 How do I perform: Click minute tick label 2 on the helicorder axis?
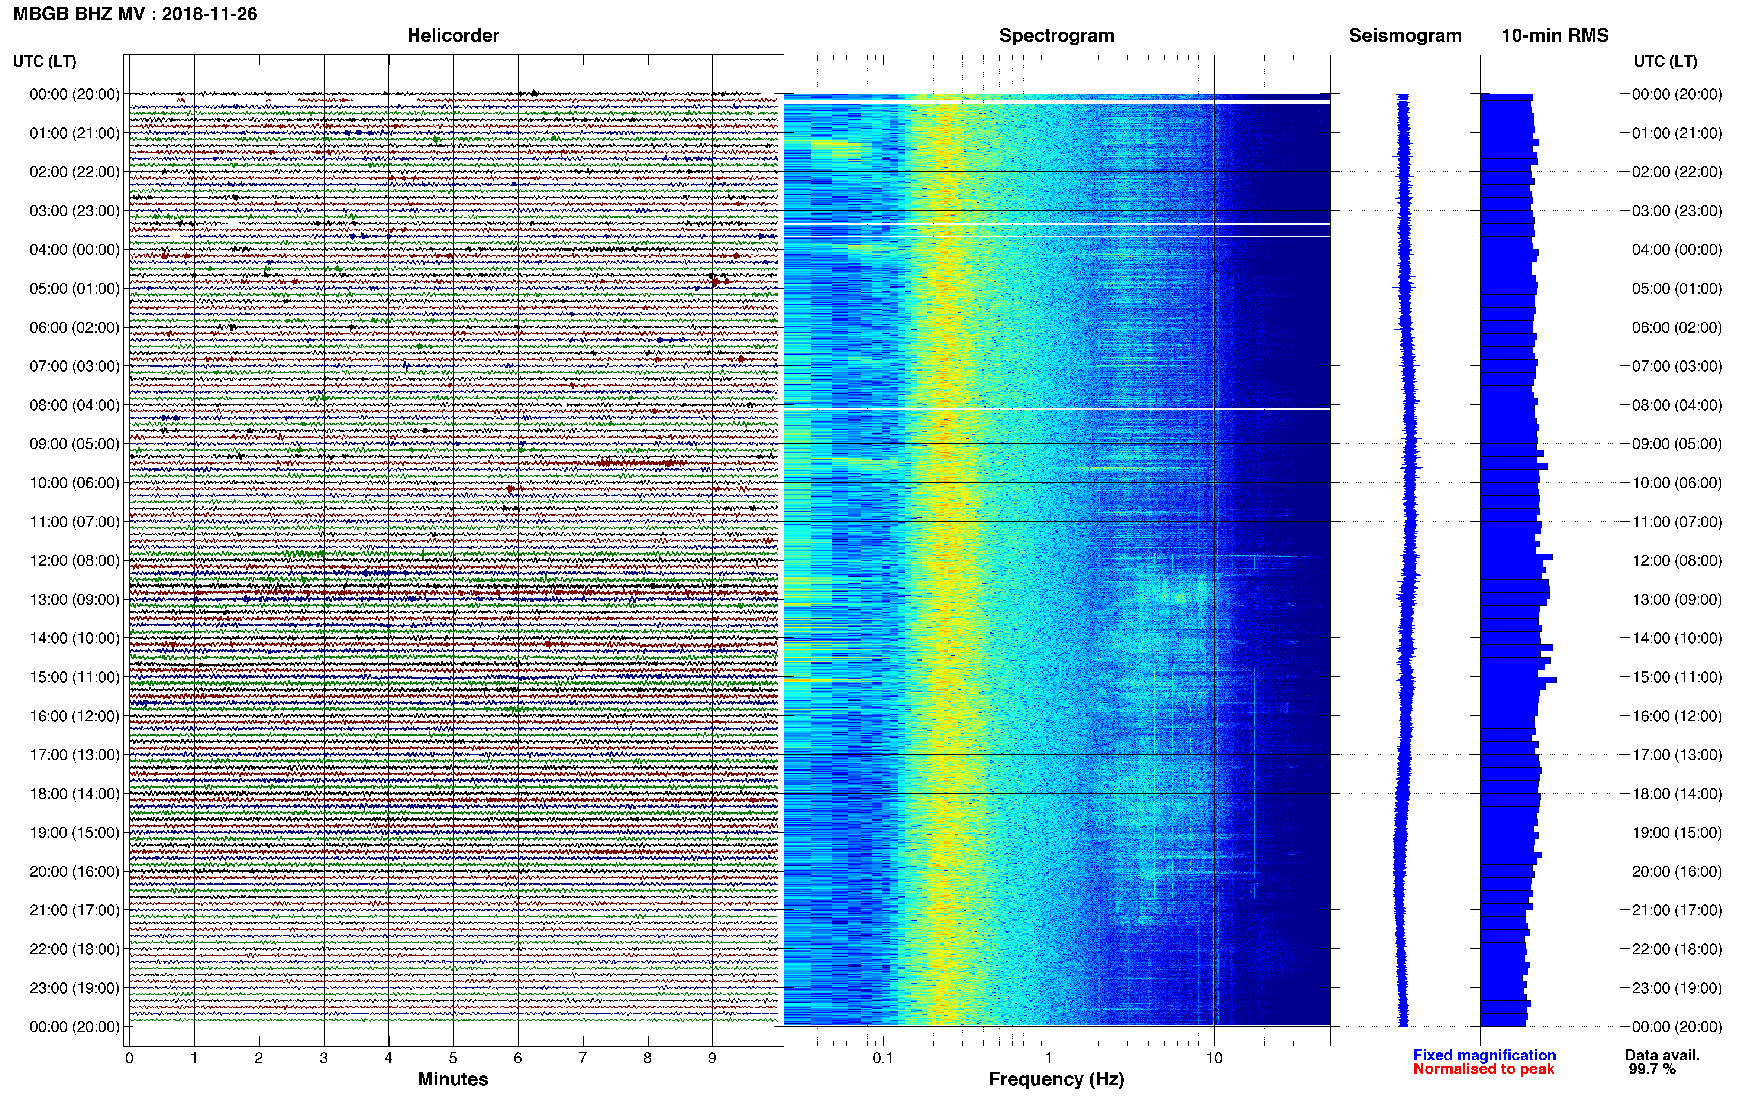pos(259,1059)
